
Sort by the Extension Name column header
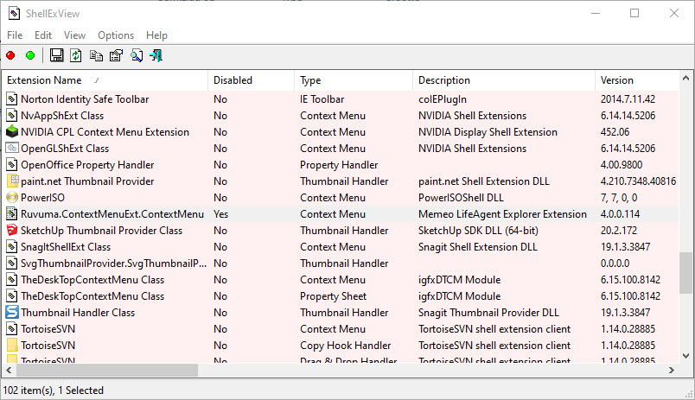(x=105, y=80)
